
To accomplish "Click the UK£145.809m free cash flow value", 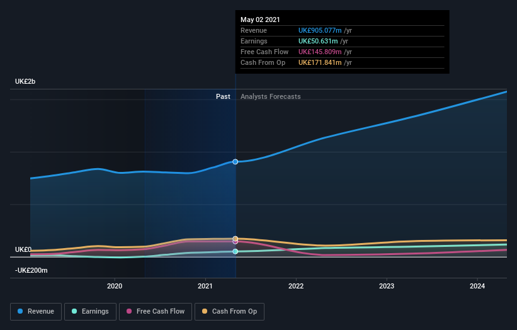I will click(x=320, y=52).
